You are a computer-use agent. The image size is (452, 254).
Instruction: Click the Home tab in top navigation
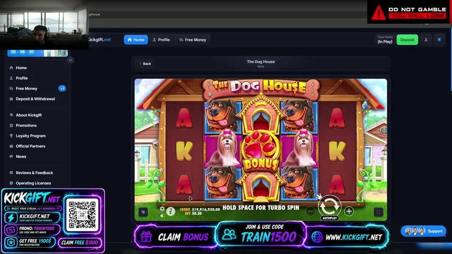pyautogui.click(x=136, y=40)
